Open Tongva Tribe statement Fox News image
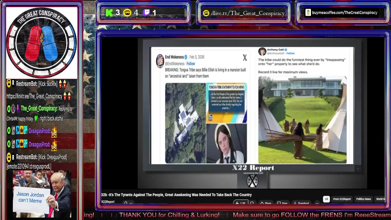This screenshot has width=391, height=220. [x=226, y=103]
